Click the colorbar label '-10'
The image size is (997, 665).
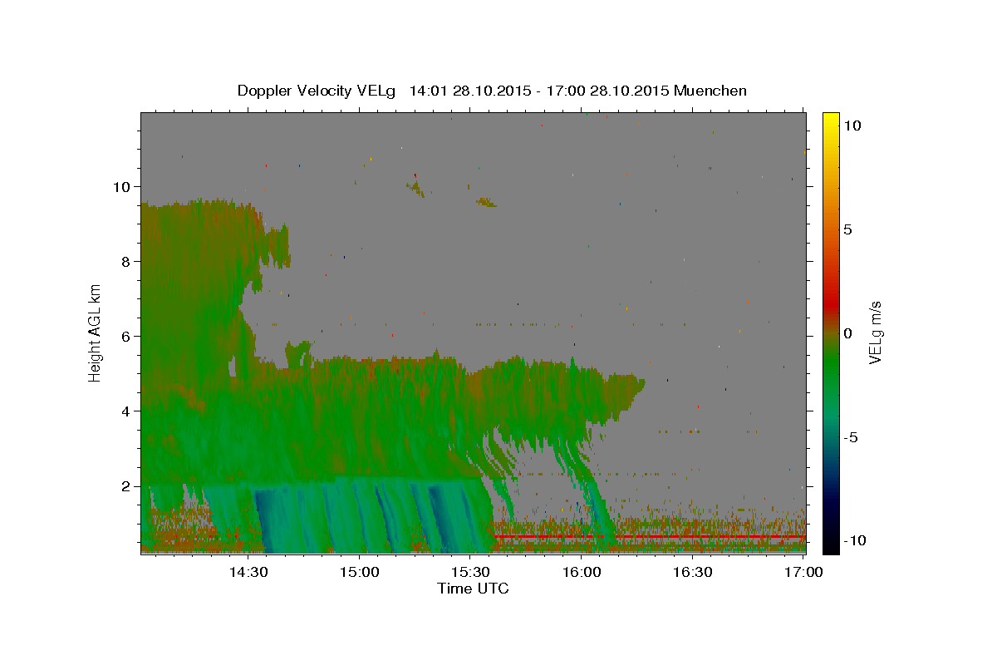point(854,541)
